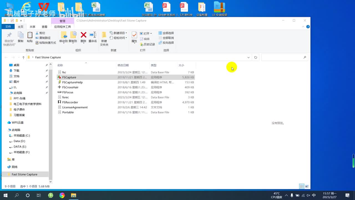This screenshot has height=200, width=355.
Task: Switch to the 查看 ribbon tab
Action: click(x=44, y=27)
